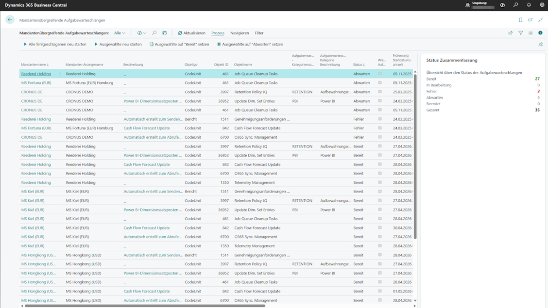
Task: Click the environment info icon in the top bar
Action: click(468, 5)
